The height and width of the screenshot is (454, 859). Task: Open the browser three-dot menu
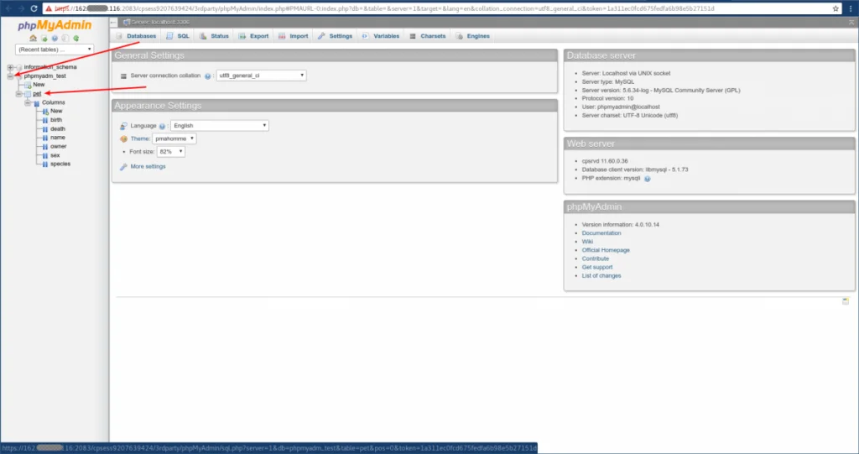click(x=851, y=8)
